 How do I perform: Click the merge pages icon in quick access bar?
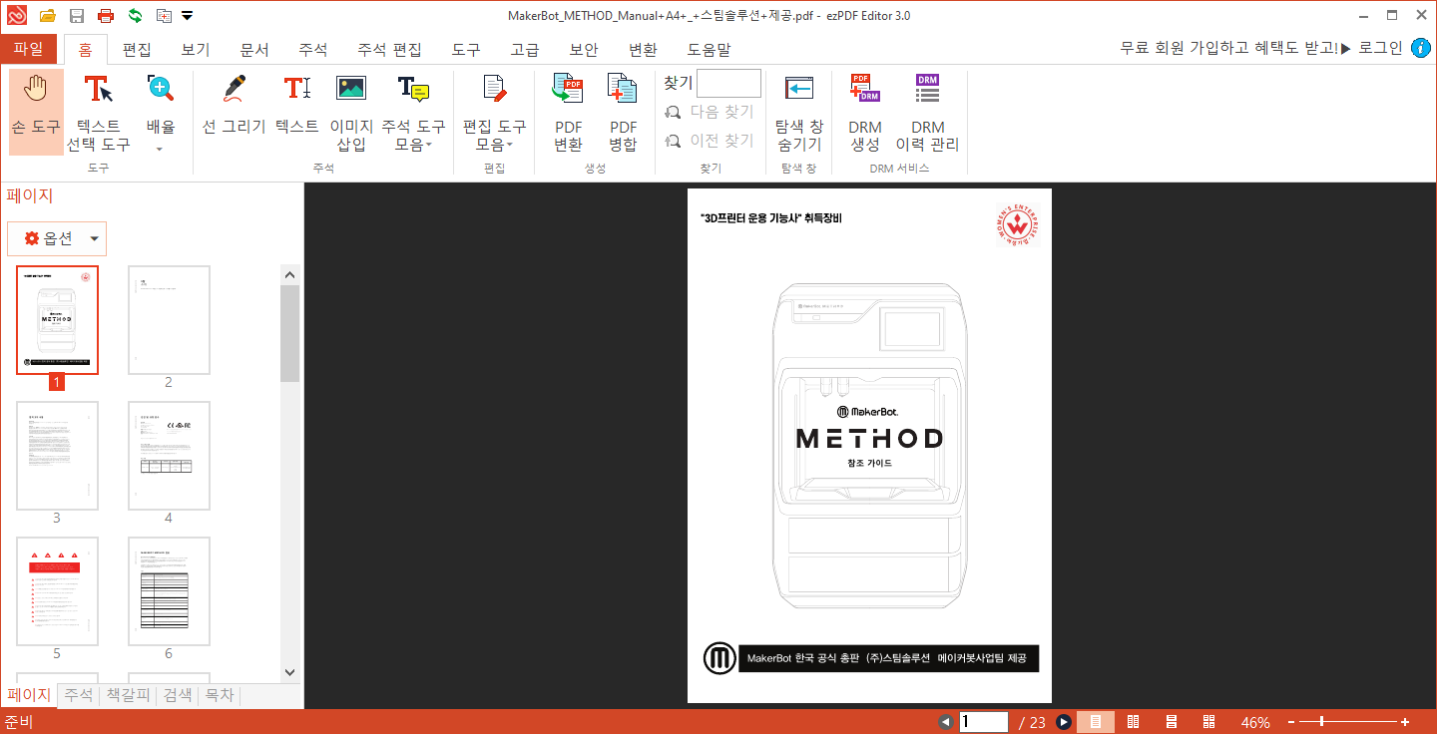[164, 16]
